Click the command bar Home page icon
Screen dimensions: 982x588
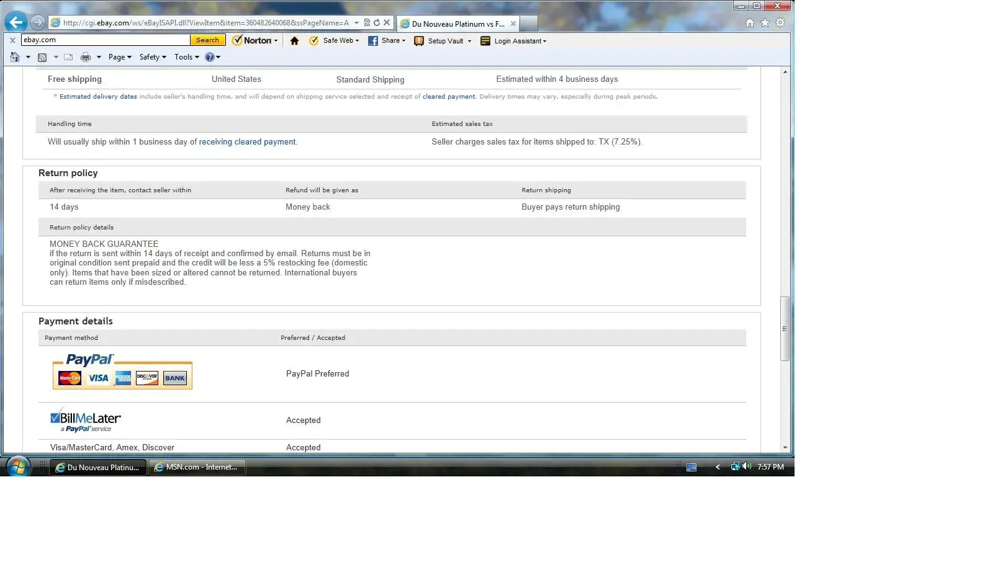pyautogui.click(x=15, y=57)
